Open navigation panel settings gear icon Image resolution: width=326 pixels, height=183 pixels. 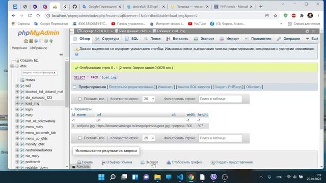(46, 41)
